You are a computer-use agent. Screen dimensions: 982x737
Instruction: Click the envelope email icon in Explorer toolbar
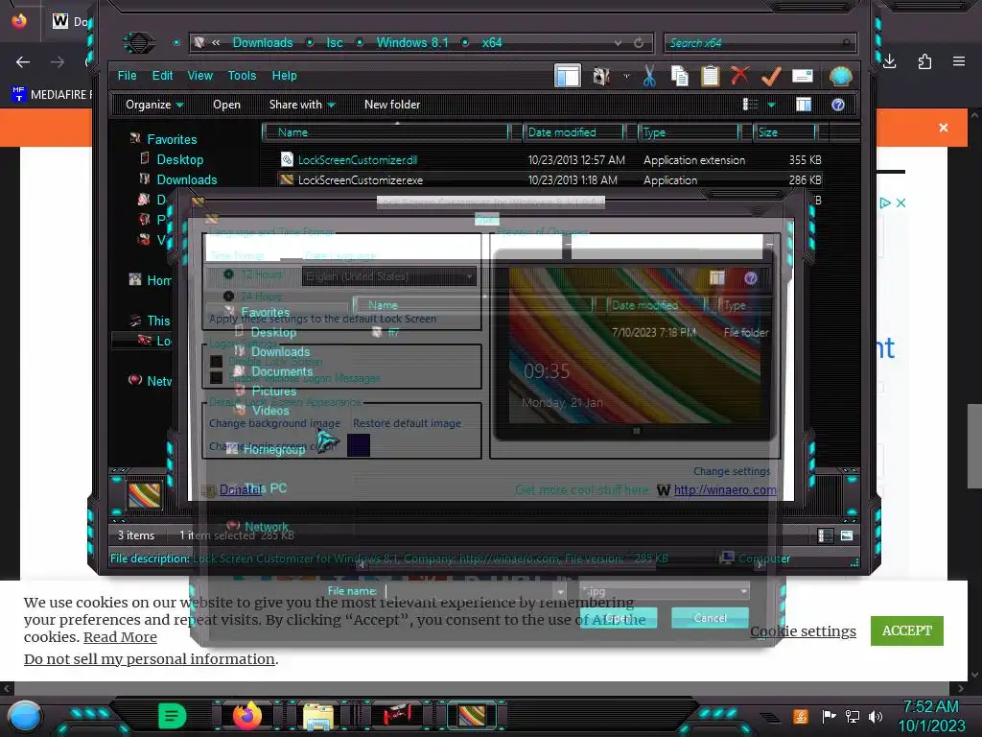pyautogui.click(x=803, y=77)
